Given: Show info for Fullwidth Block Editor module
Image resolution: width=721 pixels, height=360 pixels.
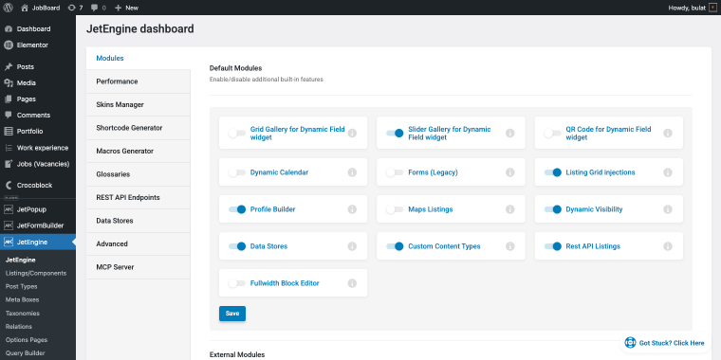Looking at the screenshot, I should pyautogui.click(x=352, y=283).
